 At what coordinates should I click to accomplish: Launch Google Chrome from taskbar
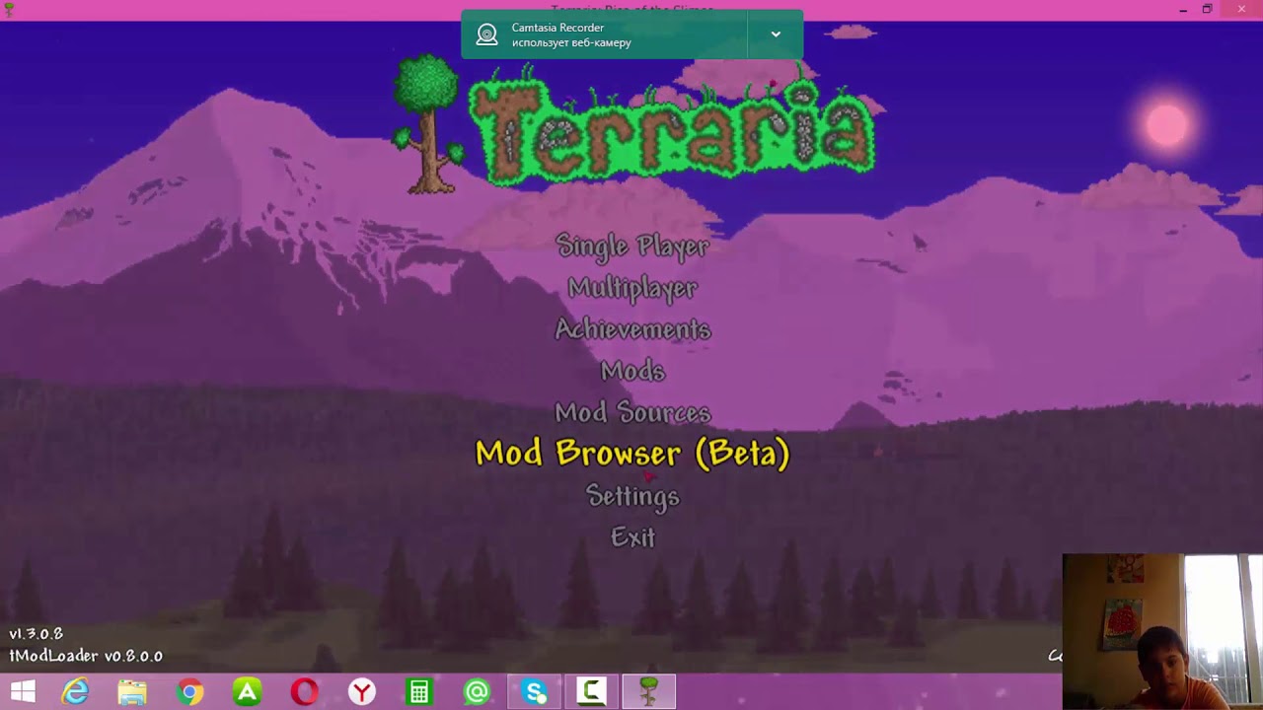point(189,692)
